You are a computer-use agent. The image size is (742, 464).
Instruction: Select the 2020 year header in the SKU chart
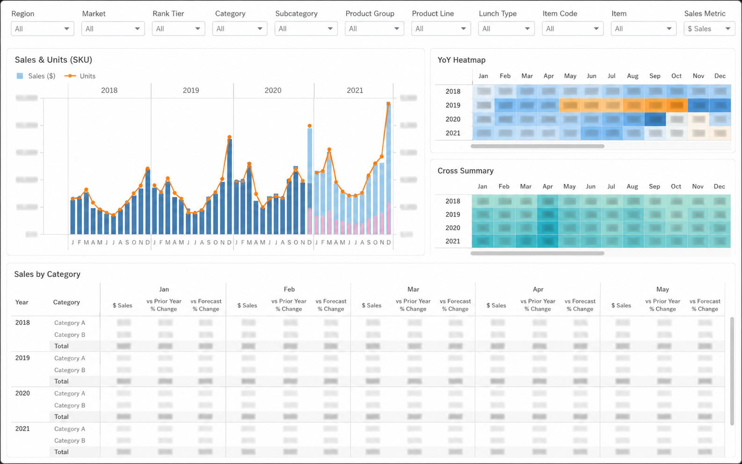pyautogui.click(x=273, y=90)
